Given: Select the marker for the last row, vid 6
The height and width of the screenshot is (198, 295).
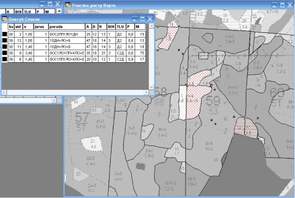Looking at the screenshot, I should click(5, 59).
